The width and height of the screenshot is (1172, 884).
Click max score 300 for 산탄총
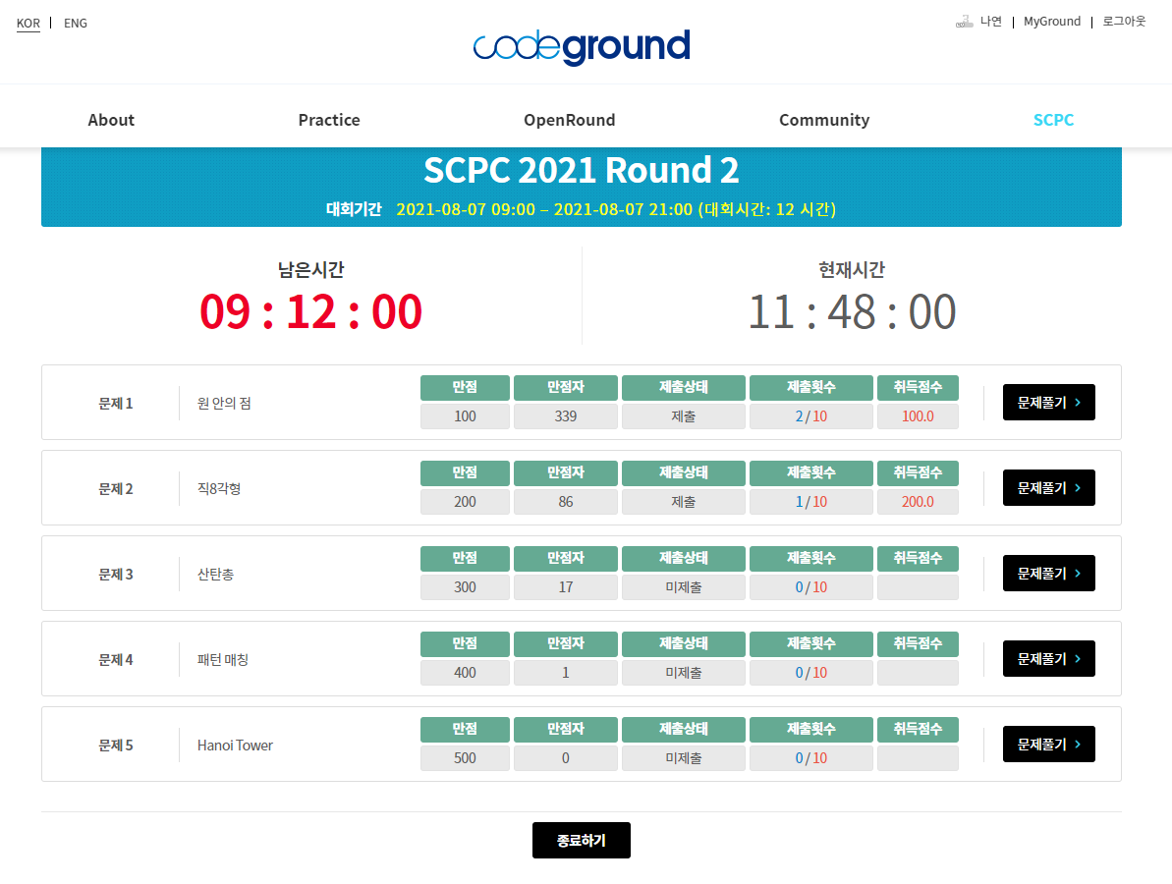coord(465,587)
